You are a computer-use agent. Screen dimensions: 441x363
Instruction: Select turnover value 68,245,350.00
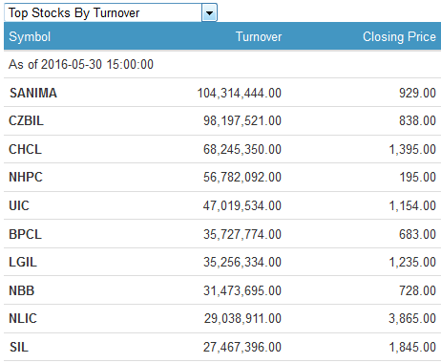point(242,149)
